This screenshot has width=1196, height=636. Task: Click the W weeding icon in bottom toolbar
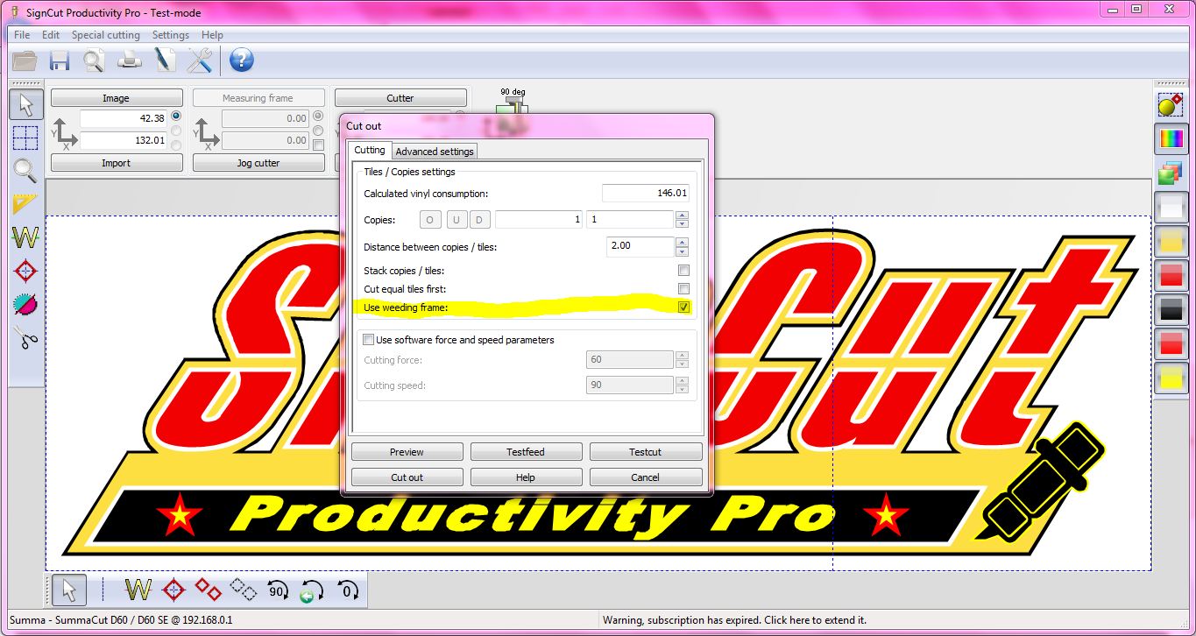(x=138, y=590)
